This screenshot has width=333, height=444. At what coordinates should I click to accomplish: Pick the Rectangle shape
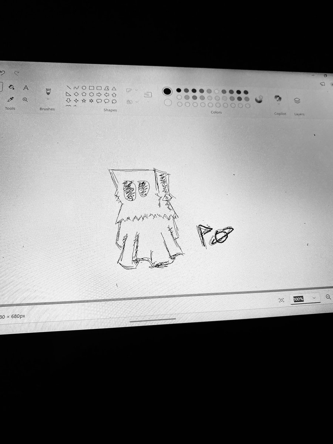coord(91,88)
